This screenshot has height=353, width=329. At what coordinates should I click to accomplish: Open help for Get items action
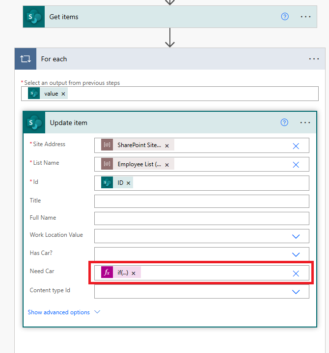pos(285,17)
